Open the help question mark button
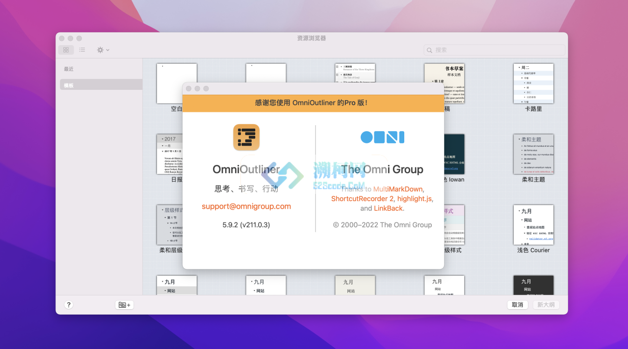Viewport: 628px width, 349px height. coord(69,305)
